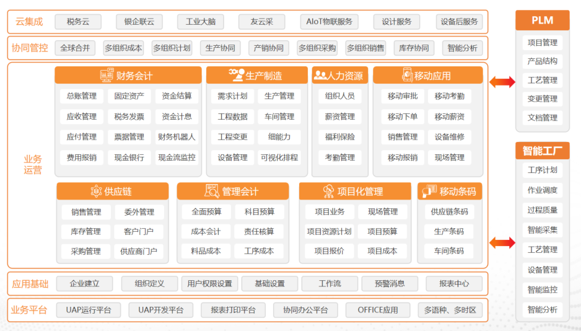
Task: Select 智能监控 under 智能工厂
Action: pos(543,290)
